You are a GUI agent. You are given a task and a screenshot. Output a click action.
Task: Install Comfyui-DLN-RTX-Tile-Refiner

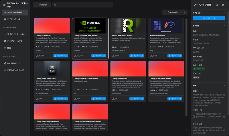99,99
